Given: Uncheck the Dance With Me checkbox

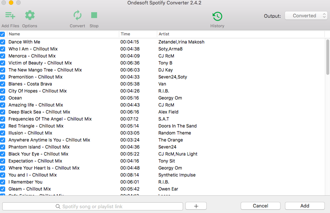Looking at the screenshot, I should tap(3, 42).
